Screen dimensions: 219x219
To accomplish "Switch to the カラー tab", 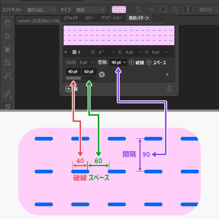I will 89,18.
